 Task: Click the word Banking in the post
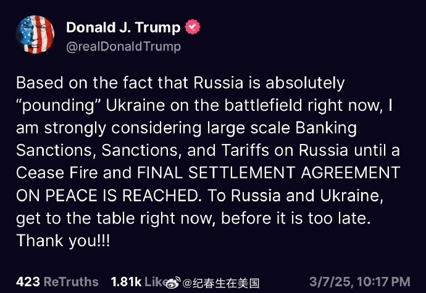click(326, 128)
